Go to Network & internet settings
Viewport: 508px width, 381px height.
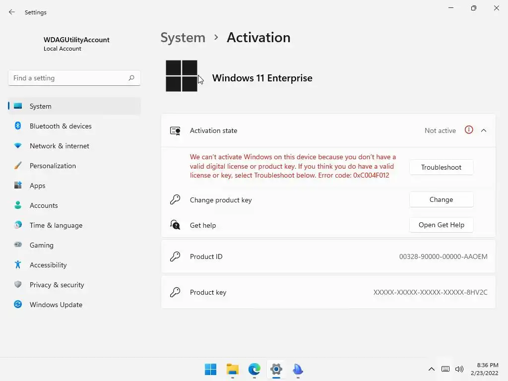point(74,146)
